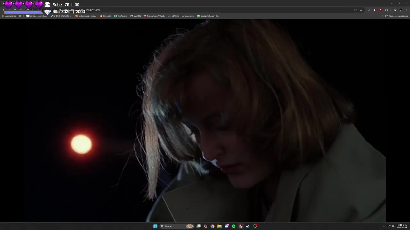Open the Aplicaciones apps shortcut
Viewport: 410px width, 230px height.
click(x=9, y=16)
